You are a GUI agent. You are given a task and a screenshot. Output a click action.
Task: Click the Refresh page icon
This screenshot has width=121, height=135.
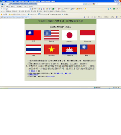pos(88,4)
